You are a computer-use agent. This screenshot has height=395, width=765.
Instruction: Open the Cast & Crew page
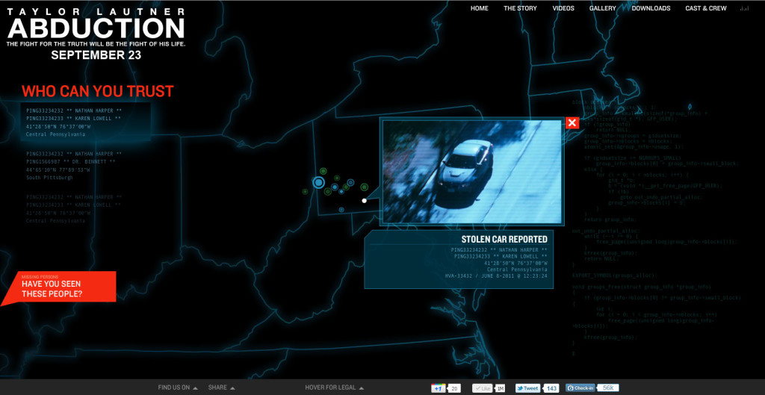[x=705, y=8]
